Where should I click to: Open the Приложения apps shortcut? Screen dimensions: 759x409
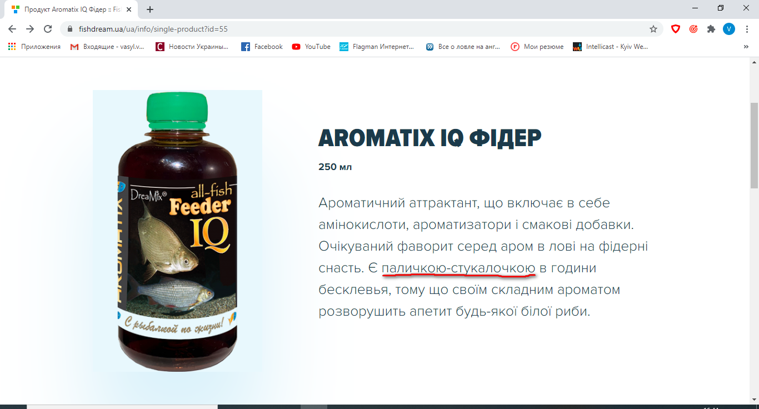(x=34, y=47)
